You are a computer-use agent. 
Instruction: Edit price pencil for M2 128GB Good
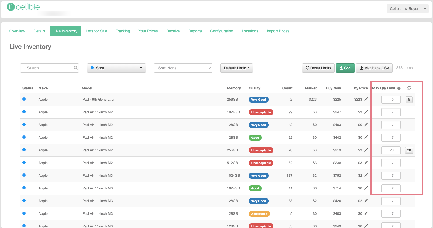click(366, 137)
